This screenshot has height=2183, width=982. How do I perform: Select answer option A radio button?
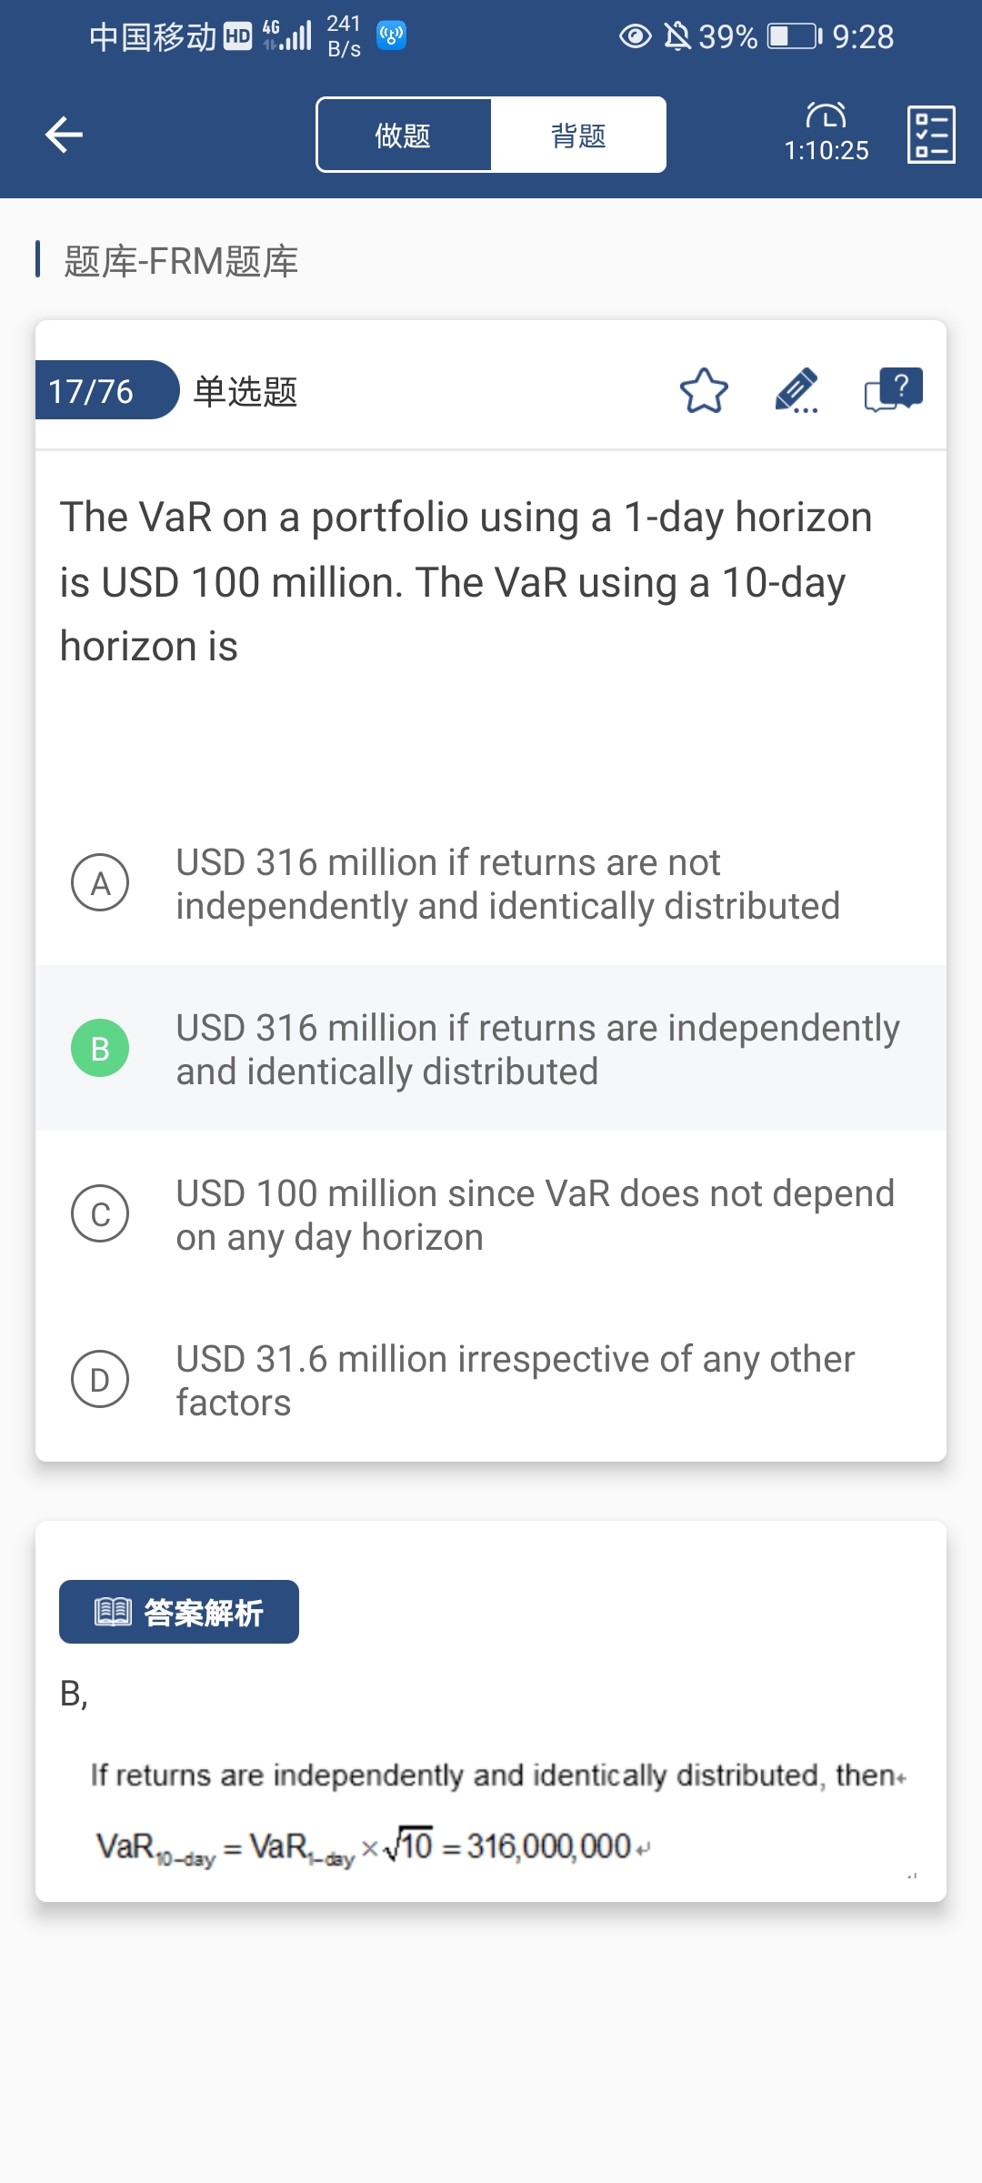100,882
